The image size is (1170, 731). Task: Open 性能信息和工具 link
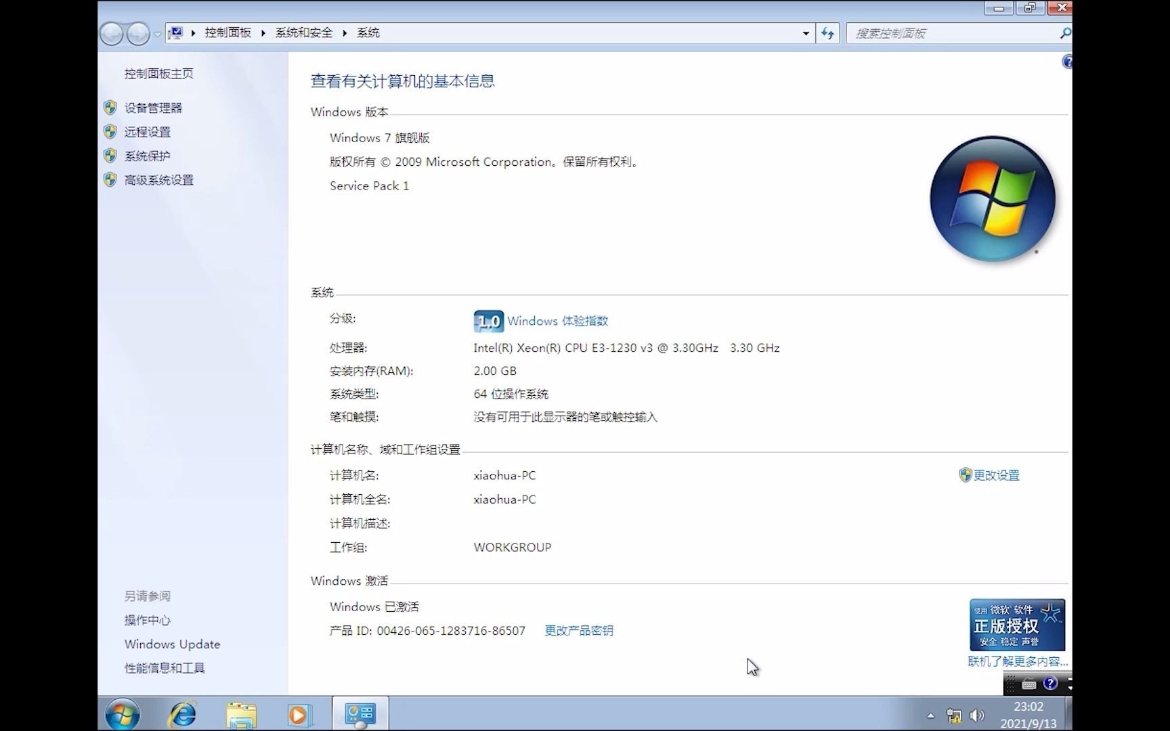click(x=165, y=668)
